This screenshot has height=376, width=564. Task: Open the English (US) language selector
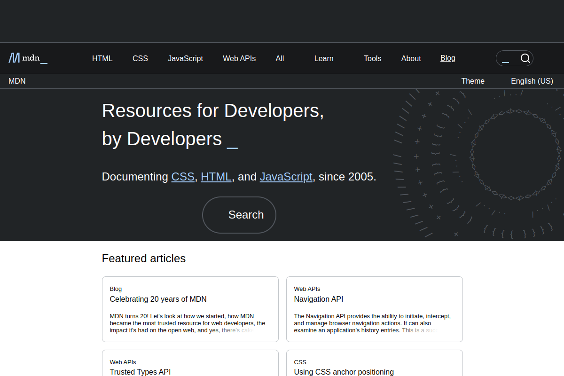pos(532,81)
